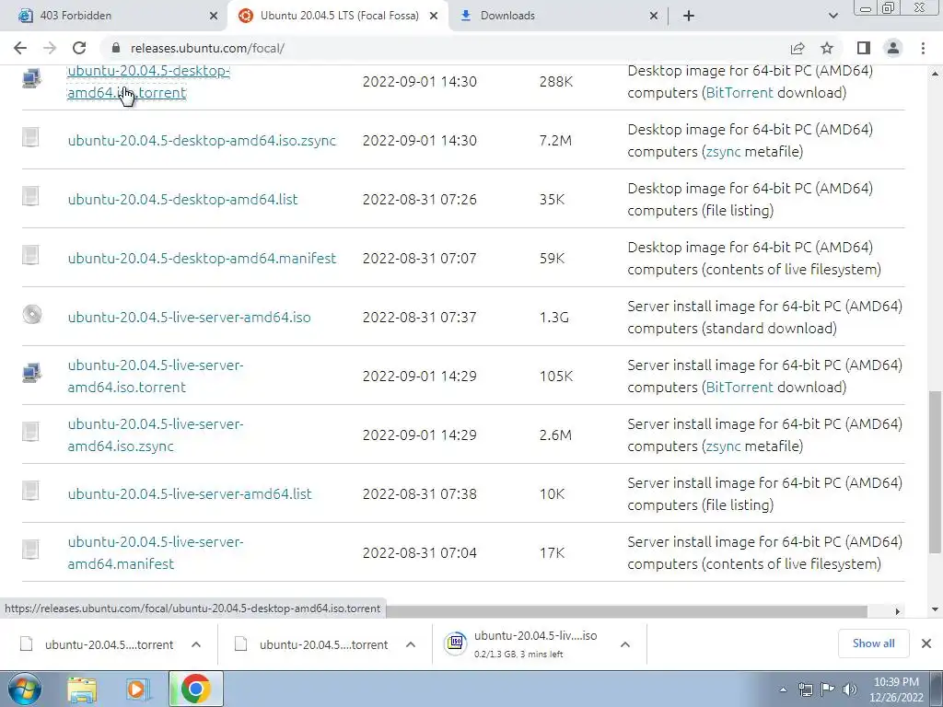The image size is (943, 707).
Task: Open ubuntu-20.04.5-live-server-amd64.list link
Action: click(x=190, y=493)
